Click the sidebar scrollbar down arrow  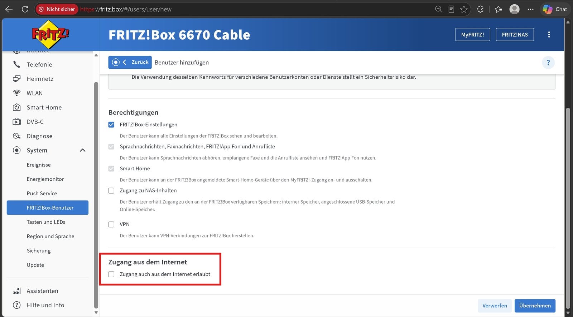(x=96, y=312)
